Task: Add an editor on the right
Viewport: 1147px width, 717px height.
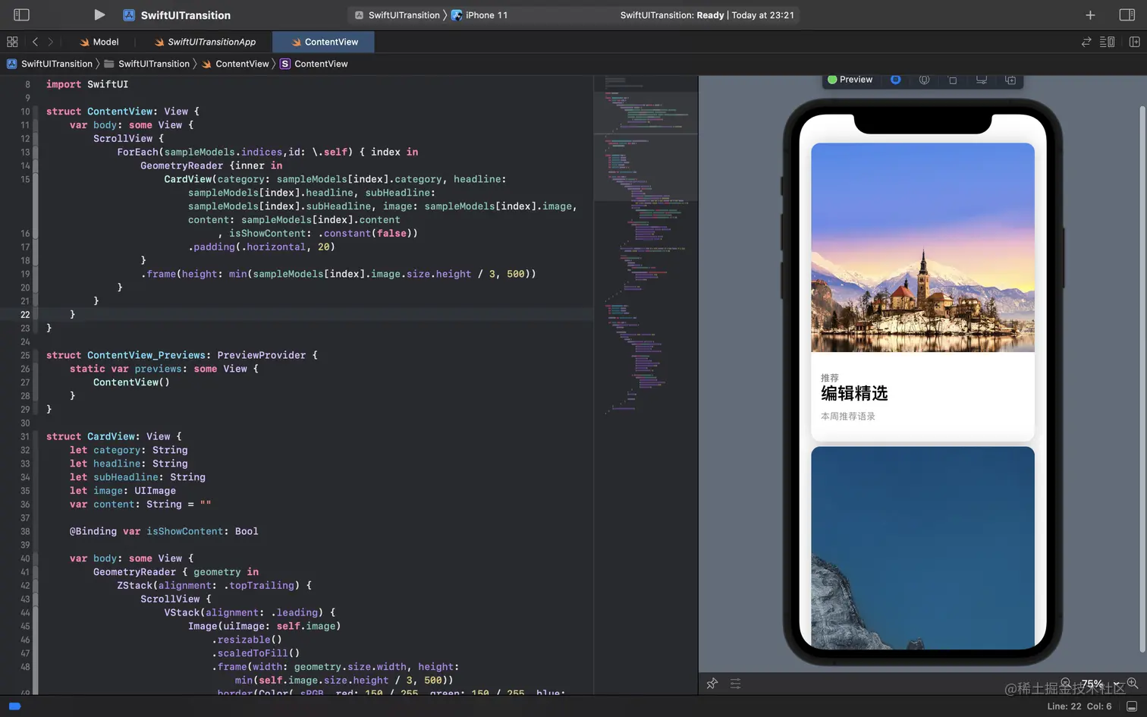Action: tap(1135, 42)
